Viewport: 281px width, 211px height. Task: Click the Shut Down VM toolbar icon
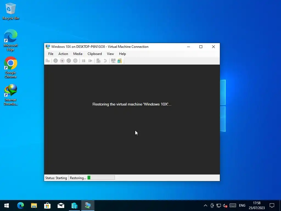[x=69, y=61]
